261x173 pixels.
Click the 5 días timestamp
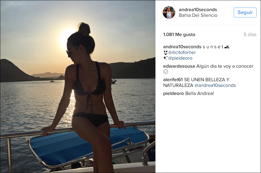[250, 34]
